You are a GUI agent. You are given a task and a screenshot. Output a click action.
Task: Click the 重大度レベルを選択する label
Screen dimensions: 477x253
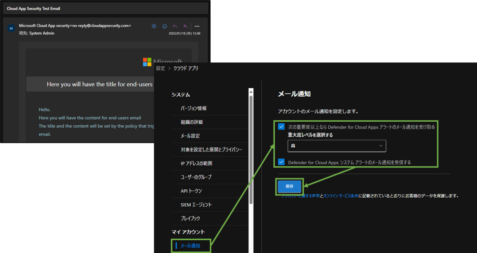pyautogui.click(x=310, y=135)
